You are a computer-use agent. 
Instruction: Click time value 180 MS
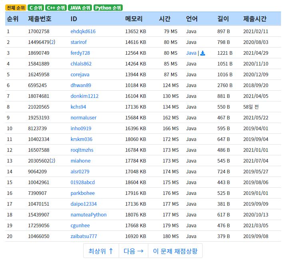171,236
